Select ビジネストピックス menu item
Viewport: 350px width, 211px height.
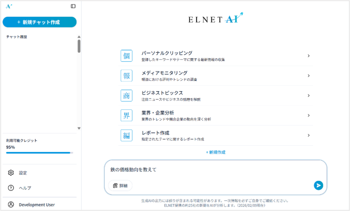tap(162, 93)
